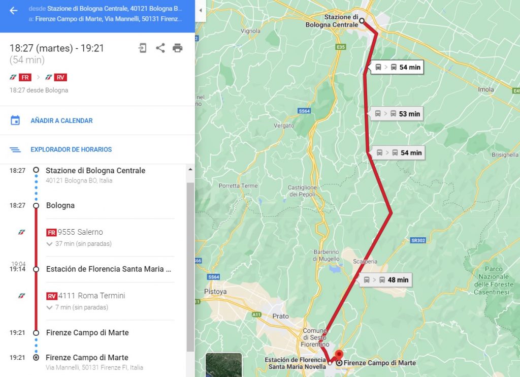Image resolution: width=520 pixels, height=377 pixels.
Task: Click the RV 4111 Roma Termini train entry
Action: pos(86,296)
